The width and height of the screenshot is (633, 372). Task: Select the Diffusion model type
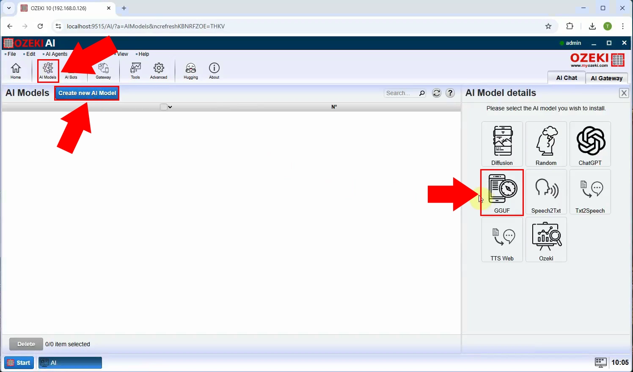[502, 144]
